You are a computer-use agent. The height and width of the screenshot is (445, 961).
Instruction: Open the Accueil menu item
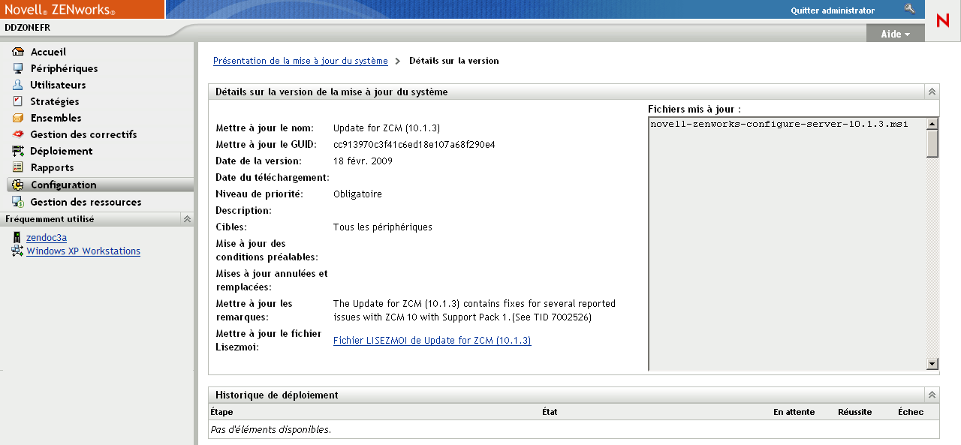click(x=48, y=52)
